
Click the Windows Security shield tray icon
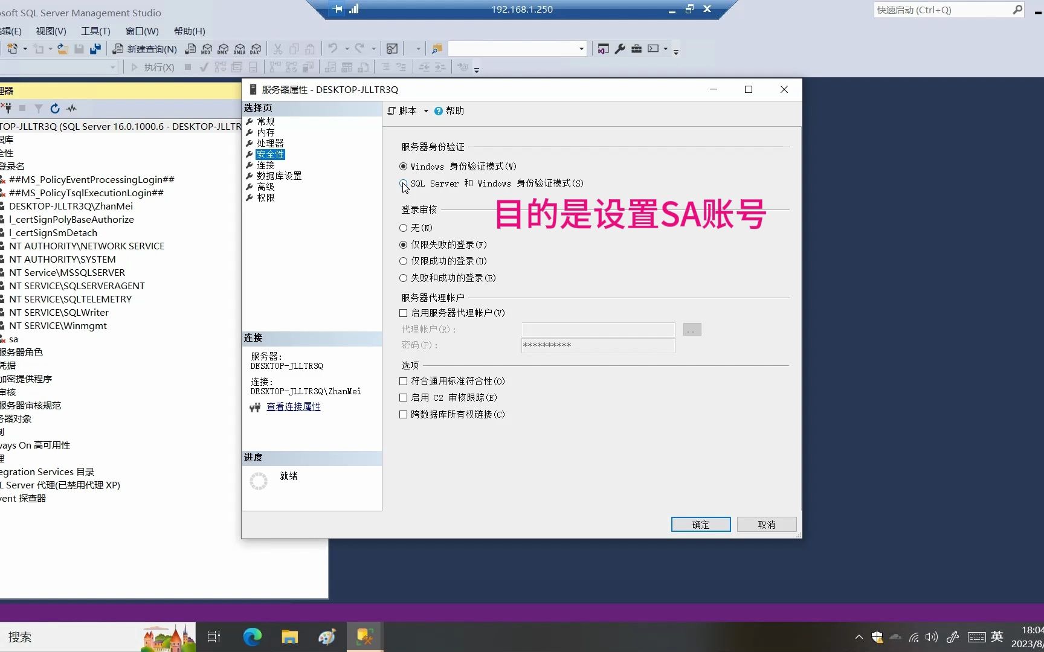coord(877,637)
